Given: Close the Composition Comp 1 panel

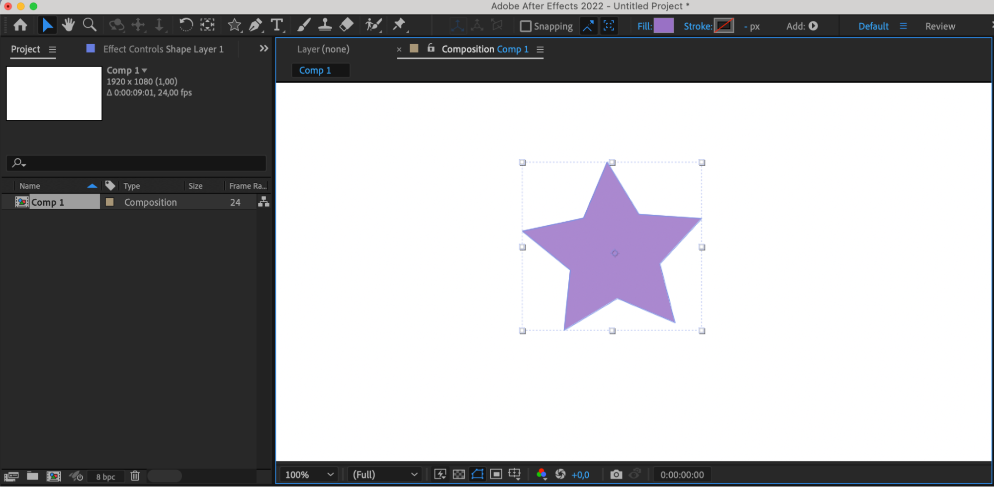Looking at the screenshot, I should tap(399, 49).
